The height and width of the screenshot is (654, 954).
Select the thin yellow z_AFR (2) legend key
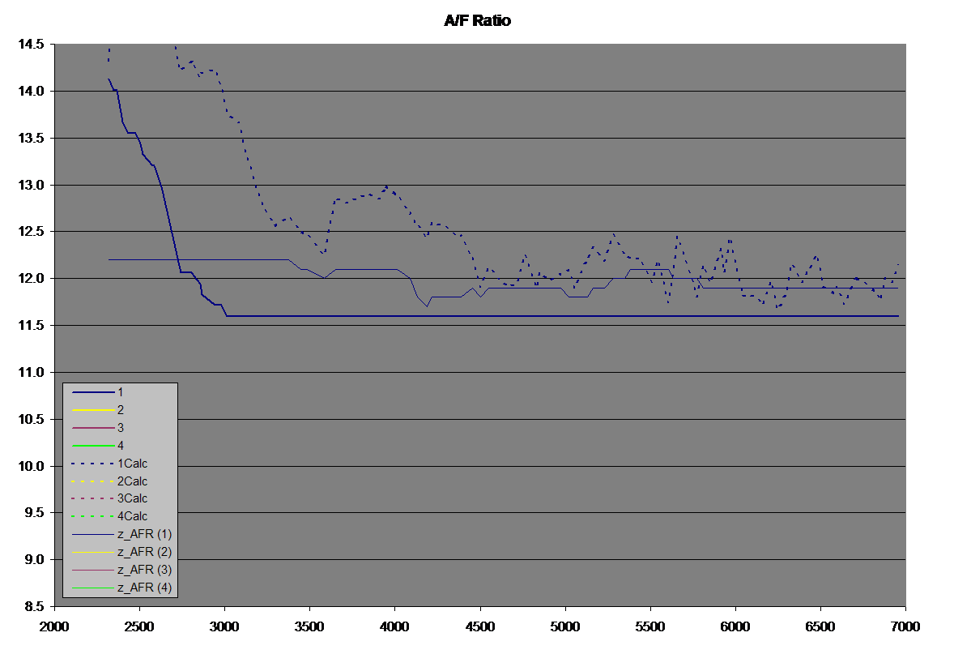click(93, 552)
